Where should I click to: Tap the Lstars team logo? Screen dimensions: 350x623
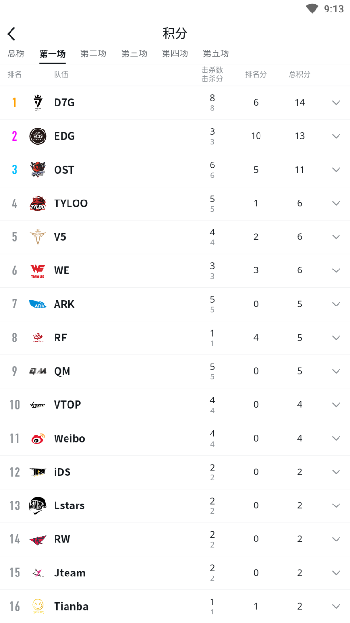[38, 505]
